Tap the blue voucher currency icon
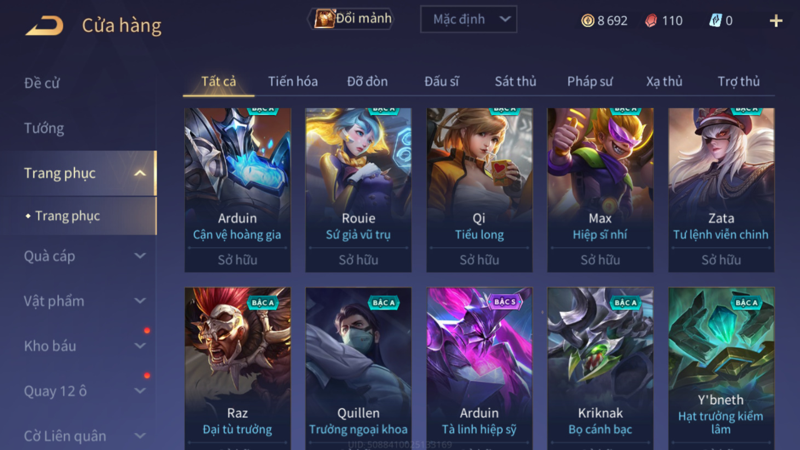Viewport: 800px width, 450px height. coord(715,21)
